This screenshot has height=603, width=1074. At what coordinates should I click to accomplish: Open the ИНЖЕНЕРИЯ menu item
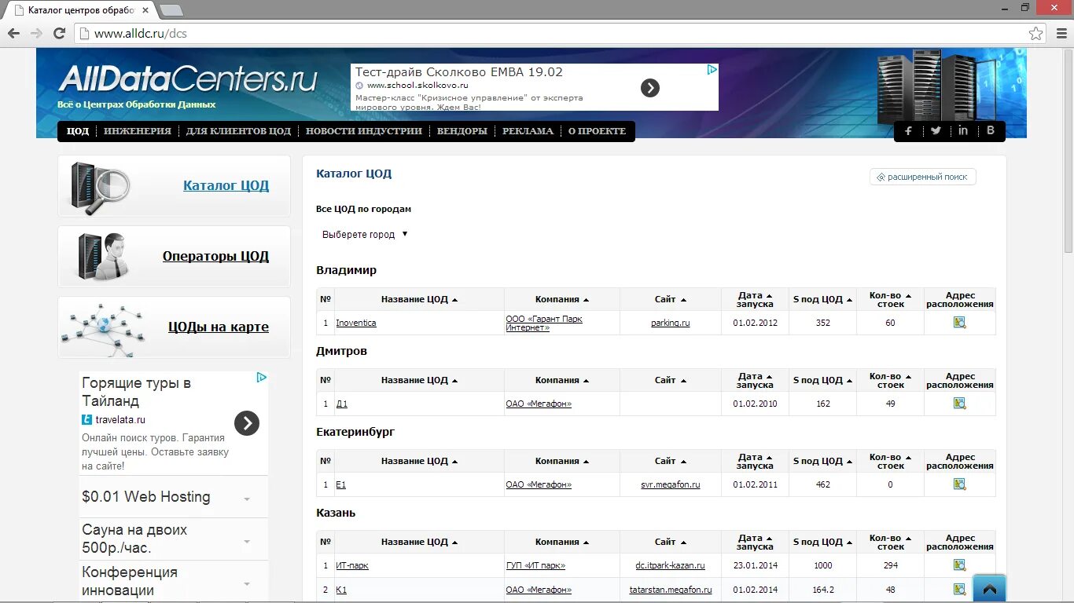click(138, 131)
